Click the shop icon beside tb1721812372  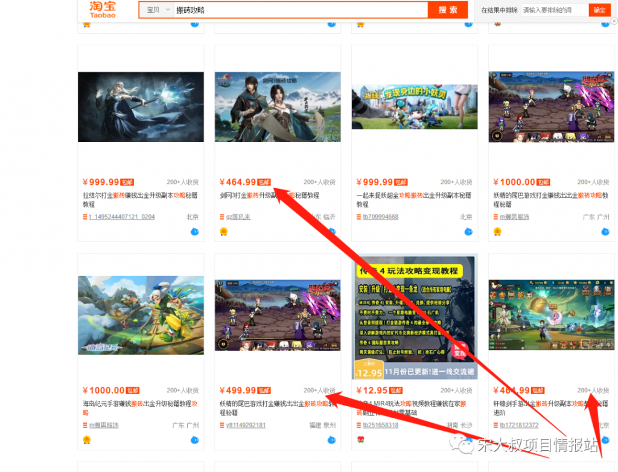pyautogui.click(x=495, y=425)
